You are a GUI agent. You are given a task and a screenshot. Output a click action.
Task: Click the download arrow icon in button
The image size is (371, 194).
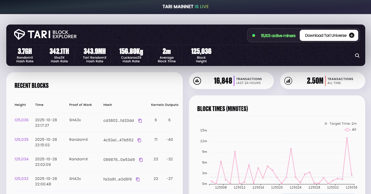coord(352,35)
